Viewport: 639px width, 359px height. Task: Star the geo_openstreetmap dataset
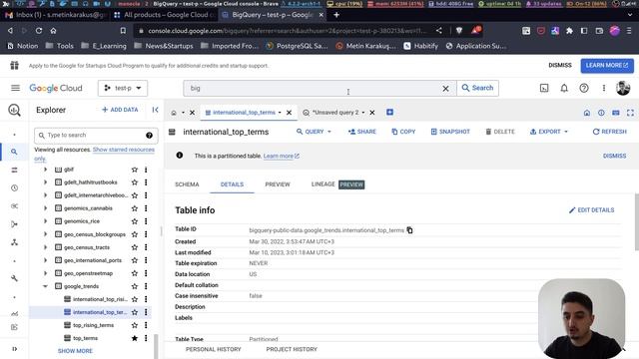(x=135, y=273)
